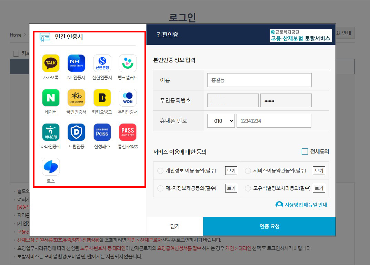The image size is (370, 265).
Task: Select the 신한은행 certificate
Action: coord(102,63)
